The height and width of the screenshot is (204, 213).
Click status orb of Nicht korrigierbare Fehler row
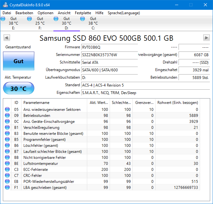7,157
